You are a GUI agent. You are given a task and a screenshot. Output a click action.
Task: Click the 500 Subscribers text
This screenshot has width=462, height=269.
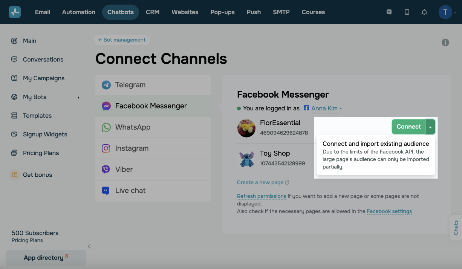[x=35, y=233]
